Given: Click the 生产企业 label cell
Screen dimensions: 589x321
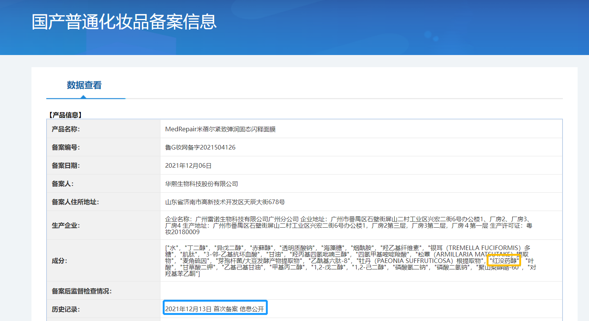Looking at the screenshot, I should (x=104, y=225).
